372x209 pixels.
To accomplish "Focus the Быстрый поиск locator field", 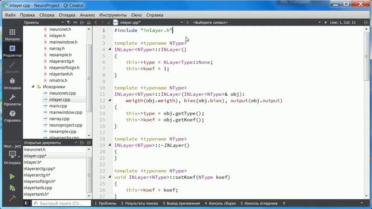I will 62,203.
